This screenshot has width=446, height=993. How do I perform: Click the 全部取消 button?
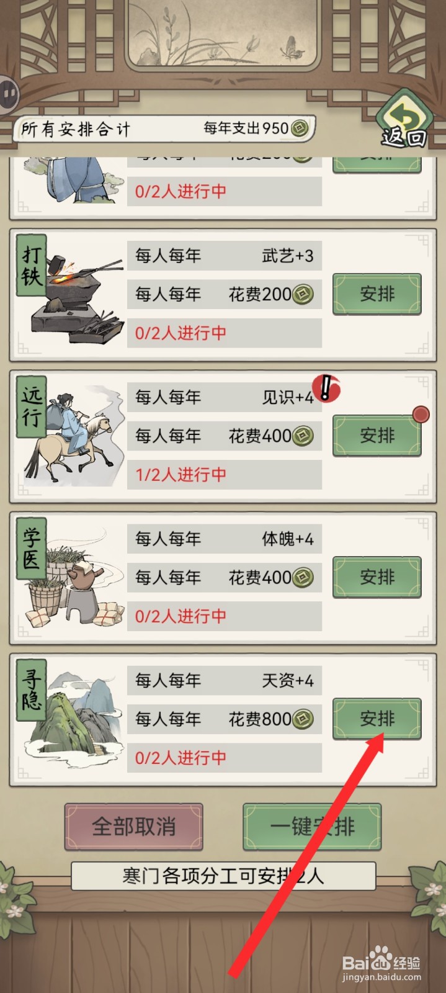point(134,827)
